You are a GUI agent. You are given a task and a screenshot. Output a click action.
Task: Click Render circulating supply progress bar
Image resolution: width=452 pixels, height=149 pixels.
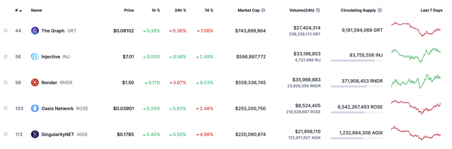pyautogui.click(x=356, y=87)
